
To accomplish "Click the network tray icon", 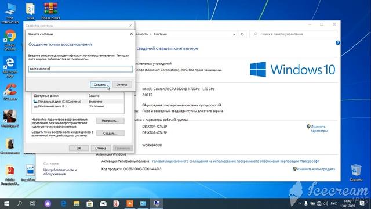I will coord(319,204).
